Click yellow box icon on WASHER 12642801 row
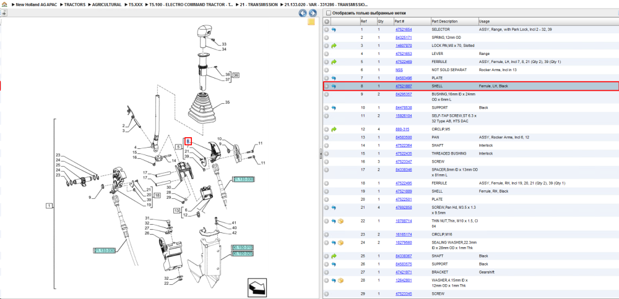 click(340, 280)
